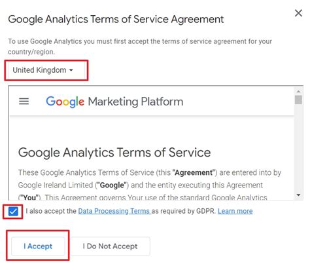The width and height of the screenshot is (310, 268).
Task: Click the 'I also accept the' label text
Action: point(51,211)
